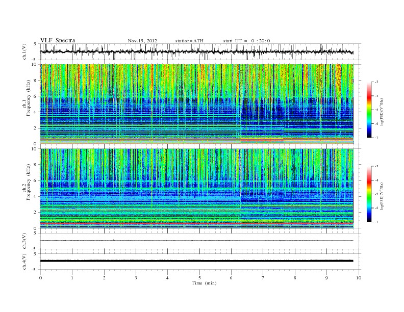Click the ch.2 'Frequency (kHz)' axis label

click(x=28, y=182)
